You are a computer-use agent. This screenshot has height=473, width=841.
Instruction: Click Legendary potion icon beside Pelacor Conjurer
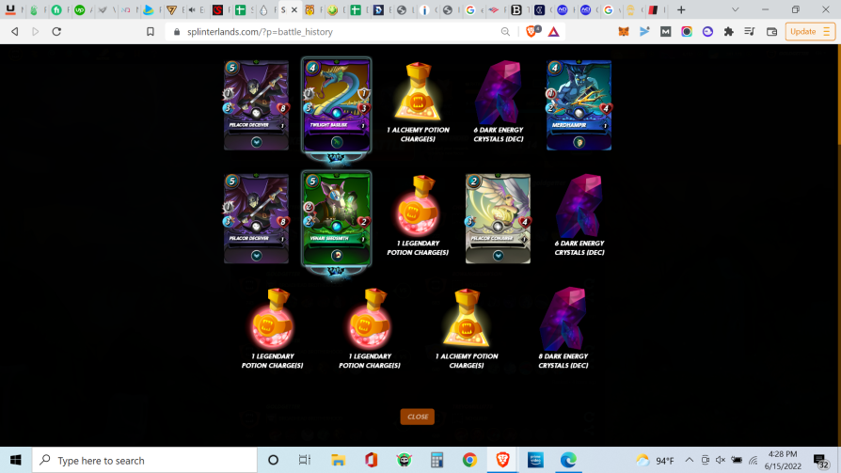[x=418, y=206]
